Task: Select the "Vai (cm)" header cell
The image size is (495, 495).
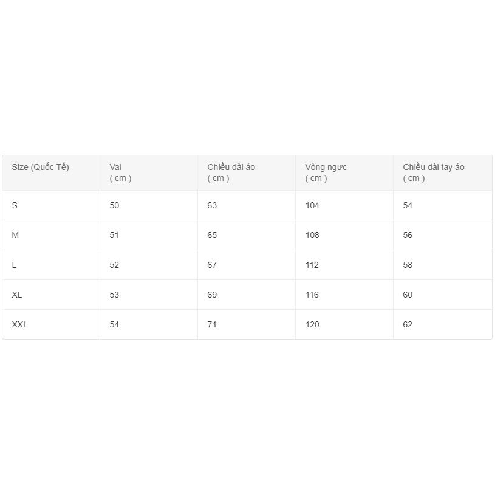Action: pos(120,172)
